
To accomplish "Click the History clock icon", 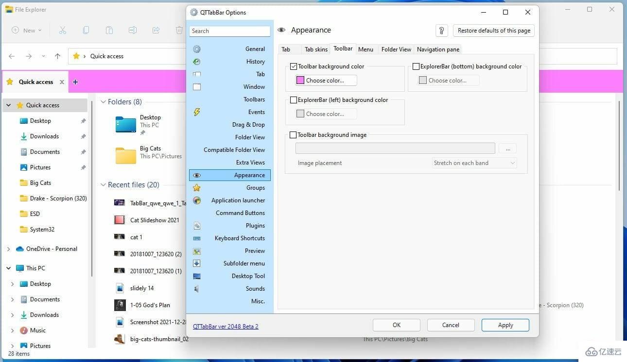I will [197, 62].
